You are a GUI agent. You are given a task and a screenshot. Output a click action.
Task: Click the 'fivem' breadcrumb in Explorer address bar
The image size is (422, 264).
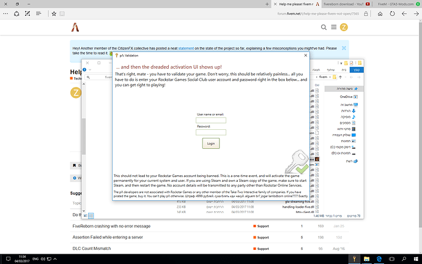point(324,77)
